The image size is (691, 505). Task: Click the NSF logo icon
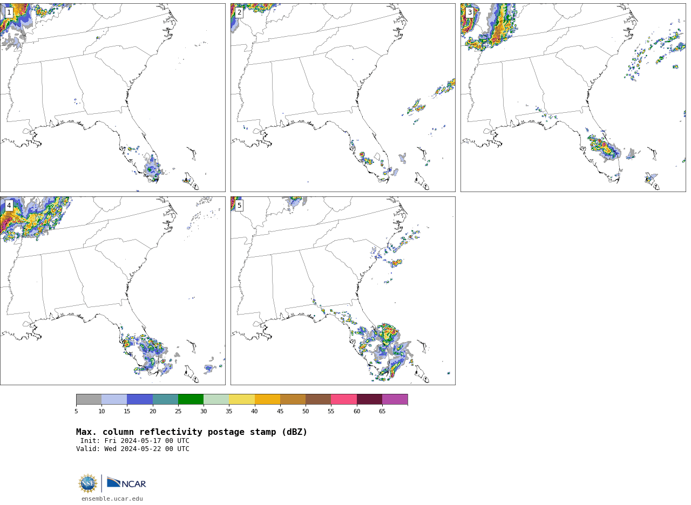click(88, 483)
